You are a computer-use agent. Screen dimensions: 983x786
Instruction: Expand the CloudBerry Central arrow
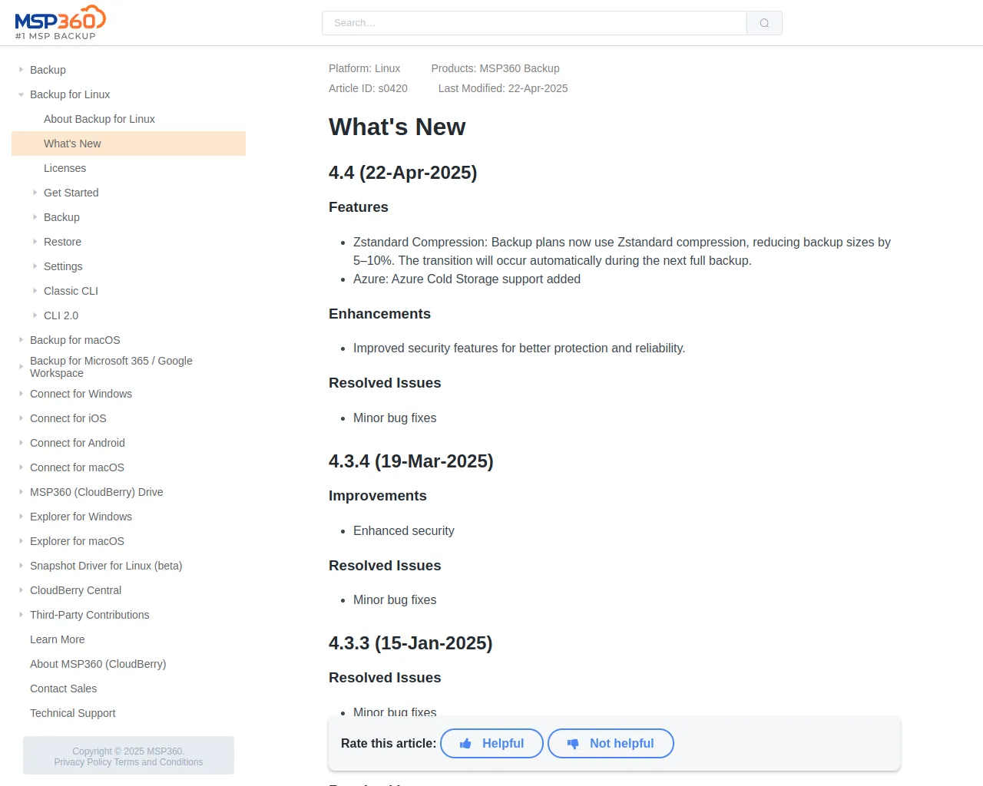pyautogui.click(x=21, y=590)
